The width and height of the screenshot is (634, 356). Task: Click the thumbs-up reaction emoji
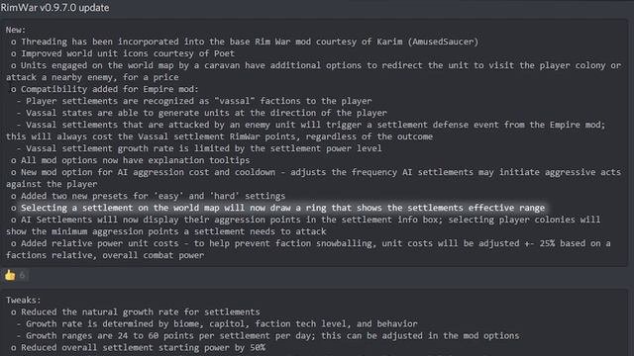10,275
